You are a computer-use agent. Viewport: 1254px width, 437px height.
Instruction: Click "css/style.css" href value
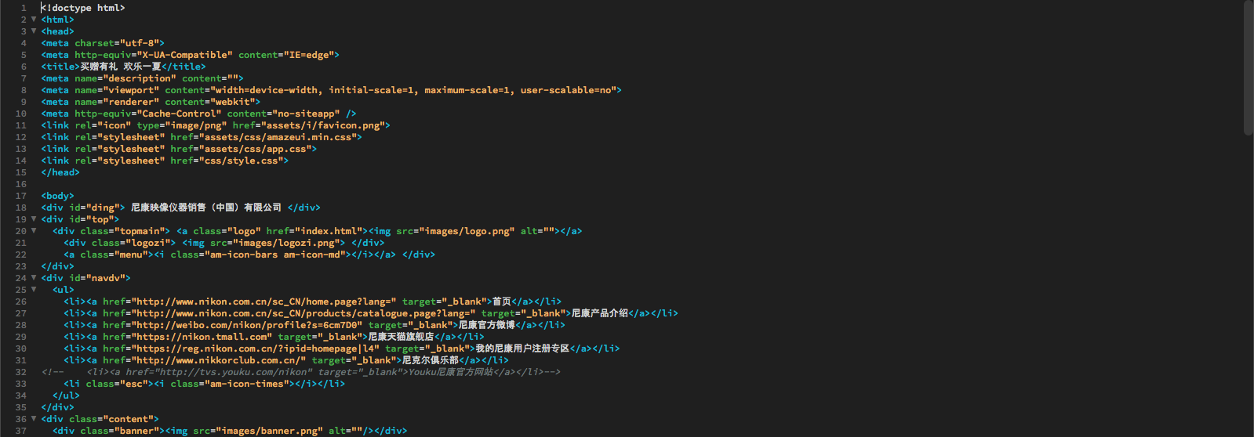(241, 161)
